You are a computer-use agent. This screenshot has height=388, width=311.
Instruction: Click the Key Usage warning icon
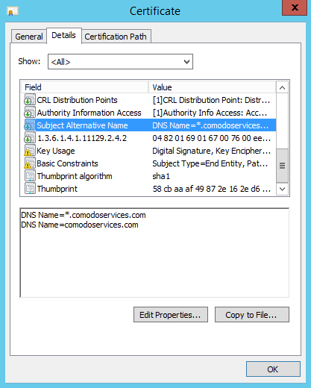point(30,151)
